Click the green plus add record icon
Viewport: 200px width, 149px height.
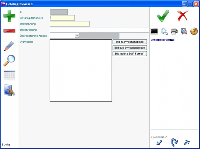[9, 16]
